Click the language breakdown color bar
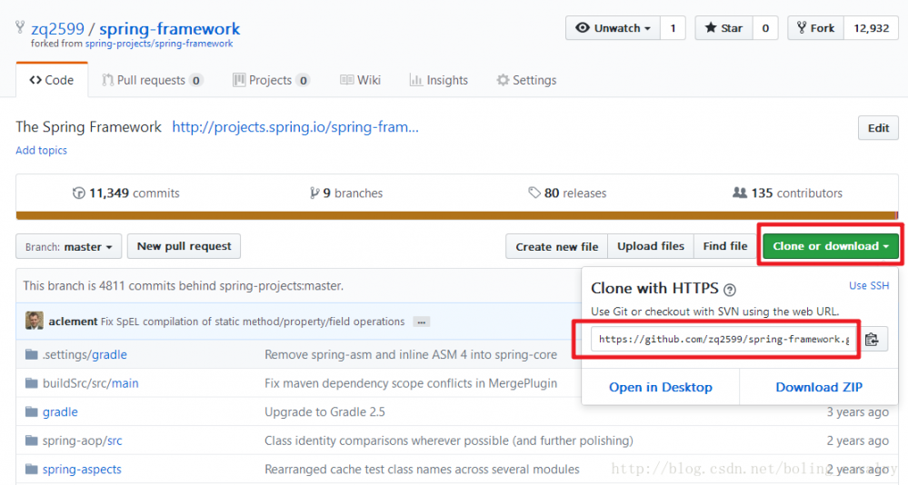This screenshot has width=908, height=485. [457, 215]
